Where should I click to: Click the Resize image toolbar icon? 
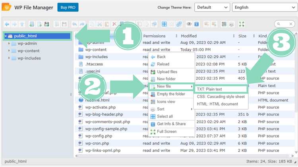(154, 24)
